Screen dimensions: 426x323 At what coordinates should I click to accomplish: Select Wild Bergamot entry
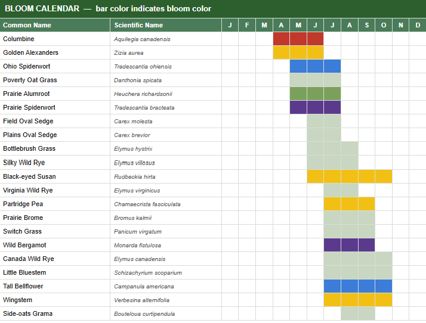[x=24, y=245]
